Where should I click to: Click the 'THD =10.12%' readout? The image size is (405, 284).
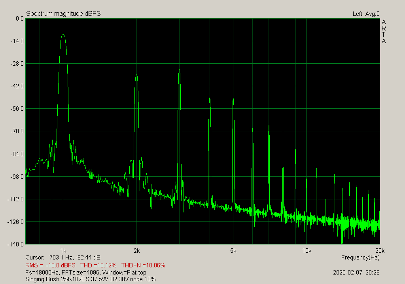pyautogui.click(x=98, y=265)
